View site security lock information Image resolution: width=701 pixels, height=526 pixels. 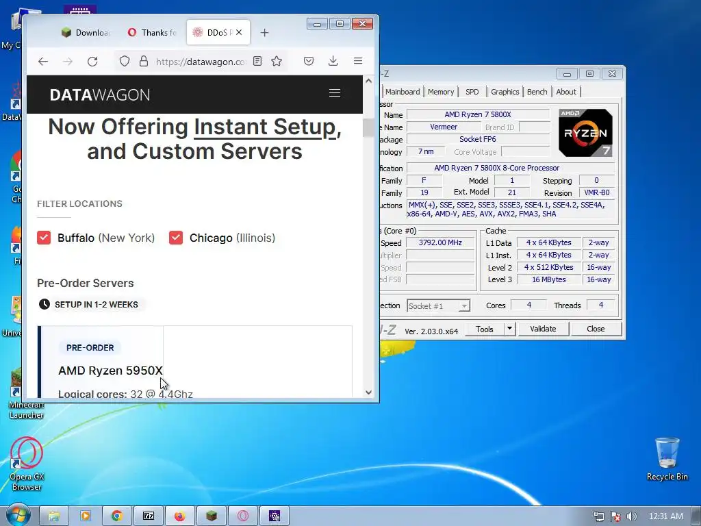(144, 61)
